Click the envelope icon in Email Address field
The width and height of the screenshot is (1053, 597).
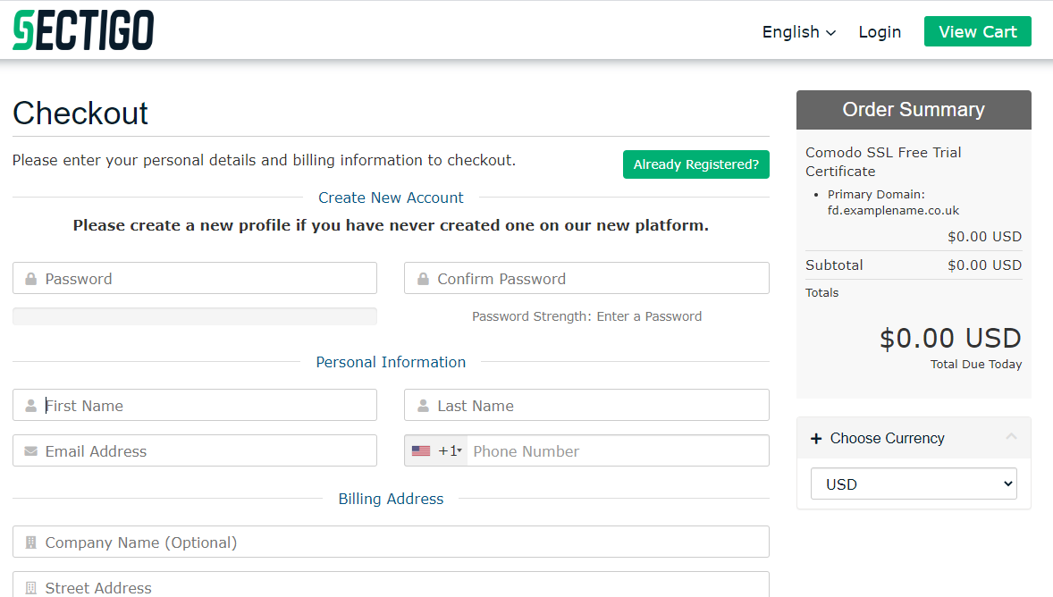(x=31, y=451)
